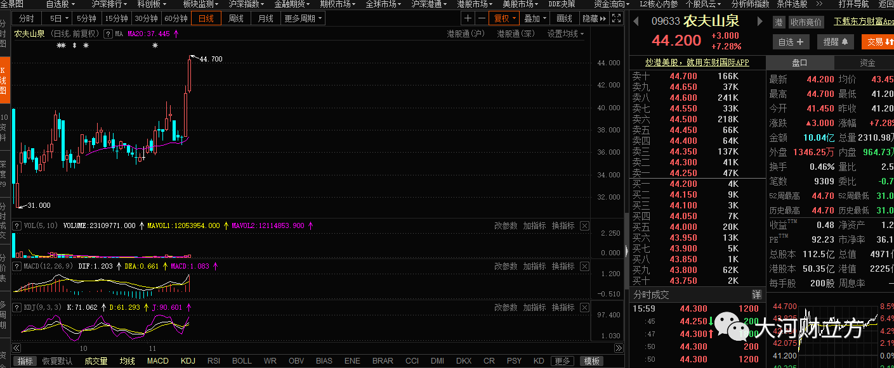Toggle KDJ indicator at bottom bar
This screenshot has height=368, width=894.
188,361
